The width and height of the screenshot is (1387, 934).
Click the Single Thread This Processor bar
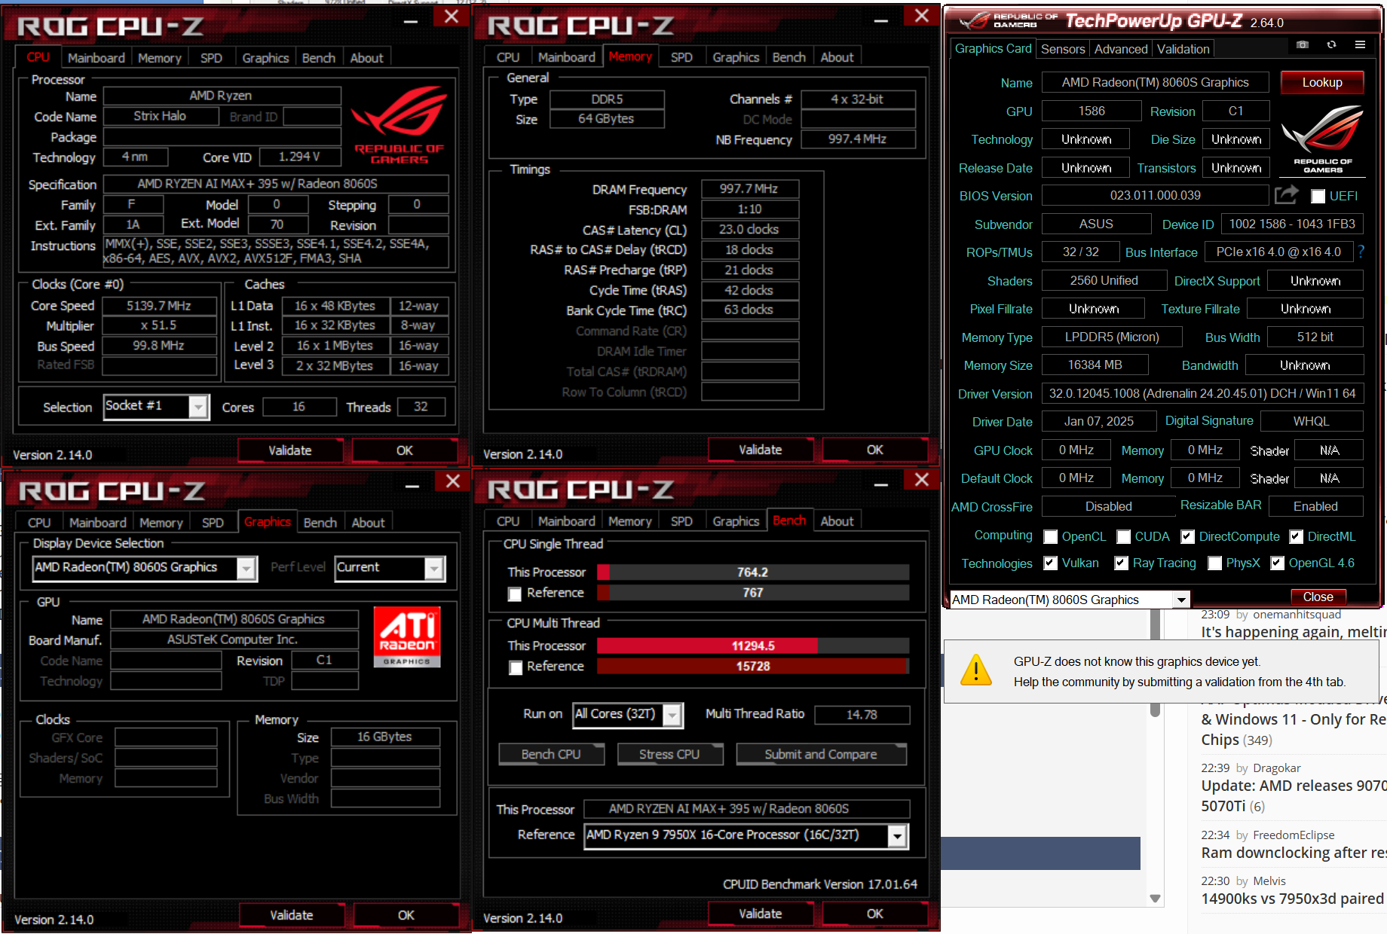753,572
